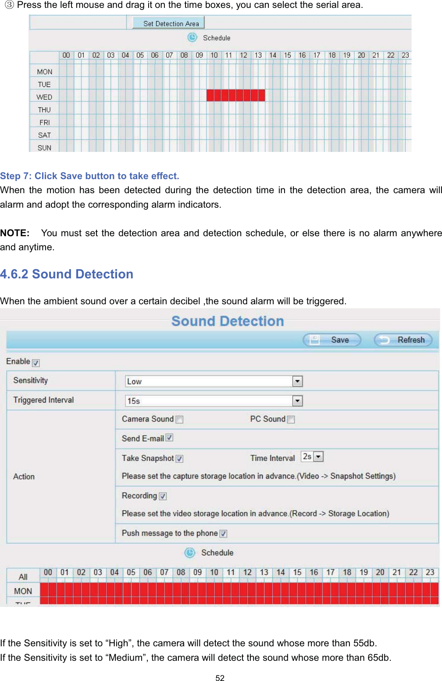Click the 4.6.2 Sound Detection heading
Viewport: 442px width, 681px height.
point(67,274)
